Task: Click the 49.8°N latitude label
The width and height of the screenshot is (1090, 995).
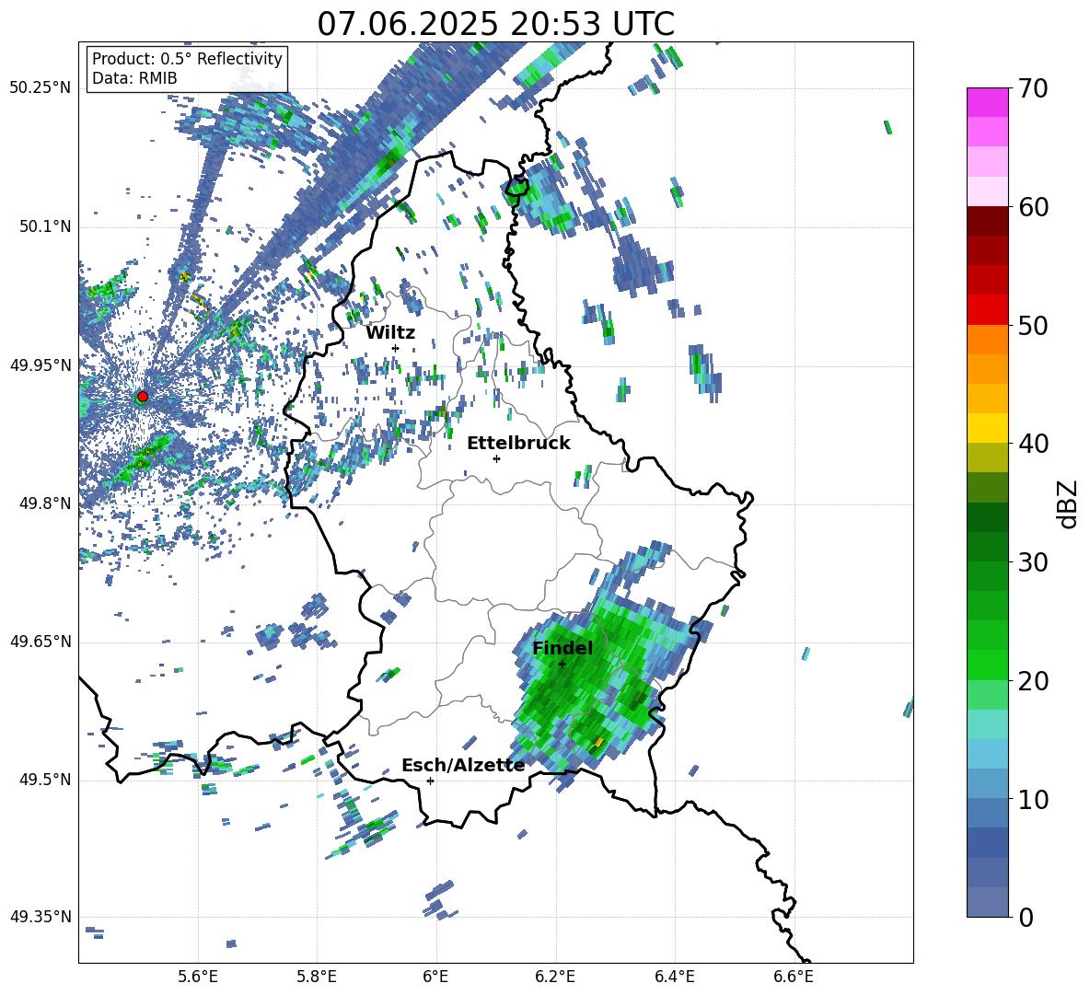Action: (x=44, y=503)
